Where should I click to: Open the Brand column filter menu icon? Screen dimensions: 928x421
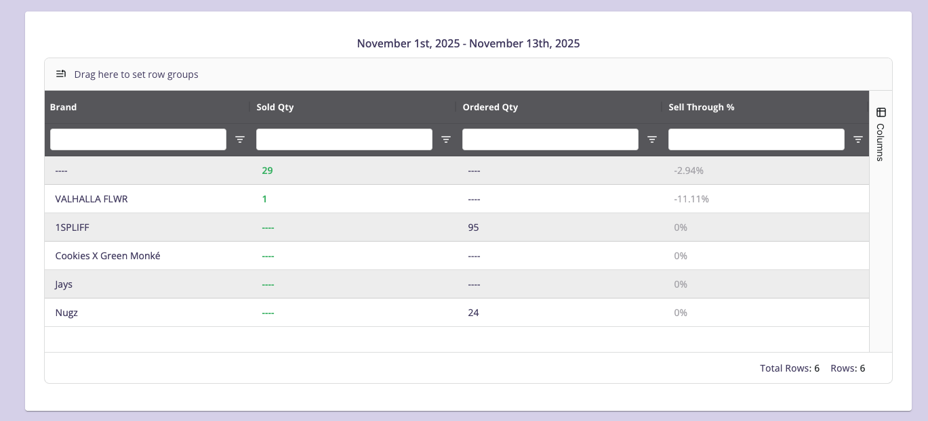tap(240, 139)
